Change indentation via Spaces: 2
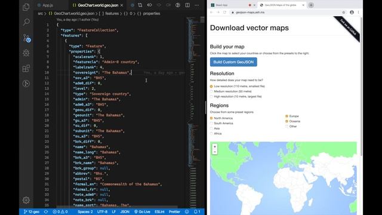This screenshot has height=215, width=382. 85,212
